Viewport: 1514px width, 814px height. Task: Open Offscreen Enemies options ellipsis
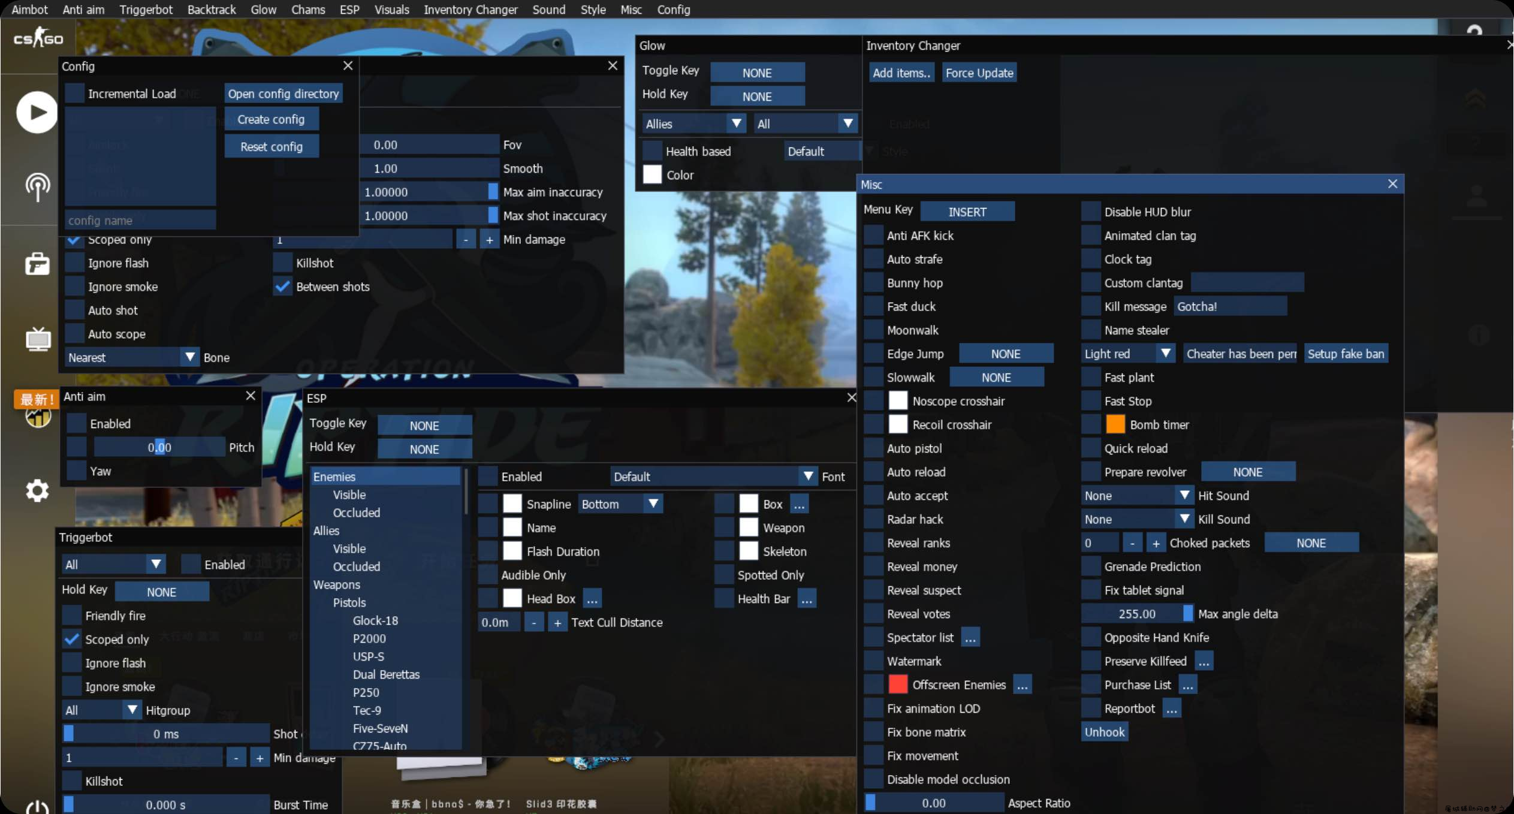click(1022, 685)
